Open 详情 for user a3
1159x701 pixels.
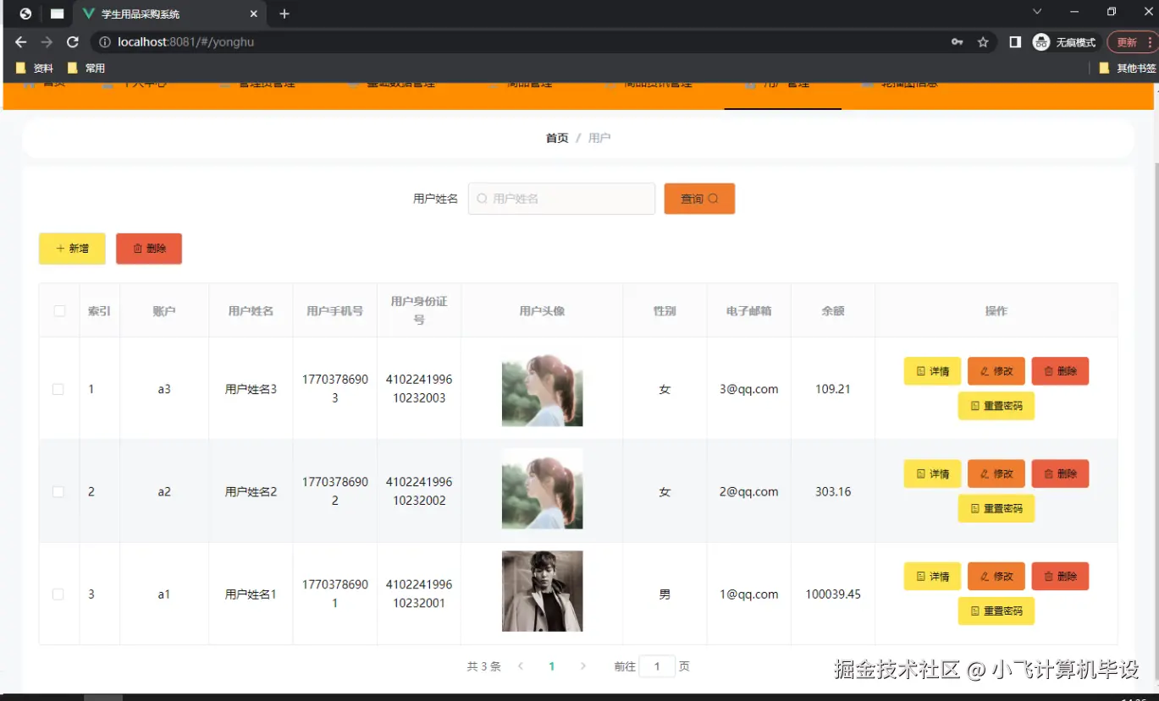click(x=932, y=371)
